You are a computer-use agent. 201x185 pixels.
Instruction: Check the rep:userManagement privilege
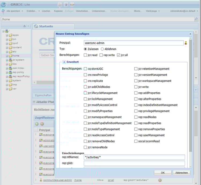136,135
